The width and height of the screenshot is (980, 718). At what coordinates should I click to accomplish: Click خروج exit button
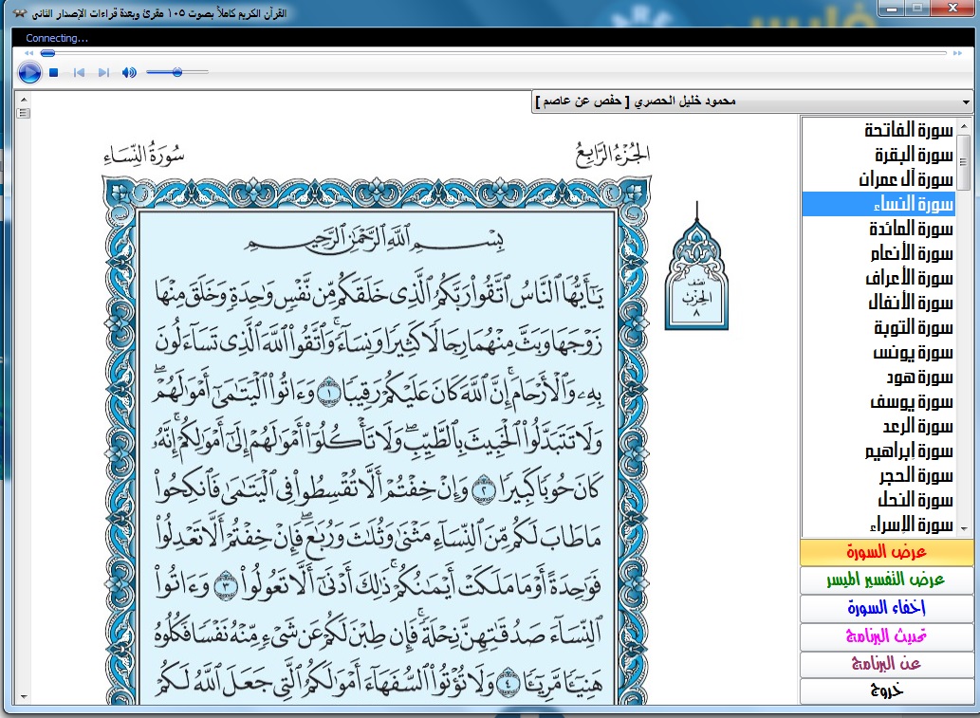(887, 691)
